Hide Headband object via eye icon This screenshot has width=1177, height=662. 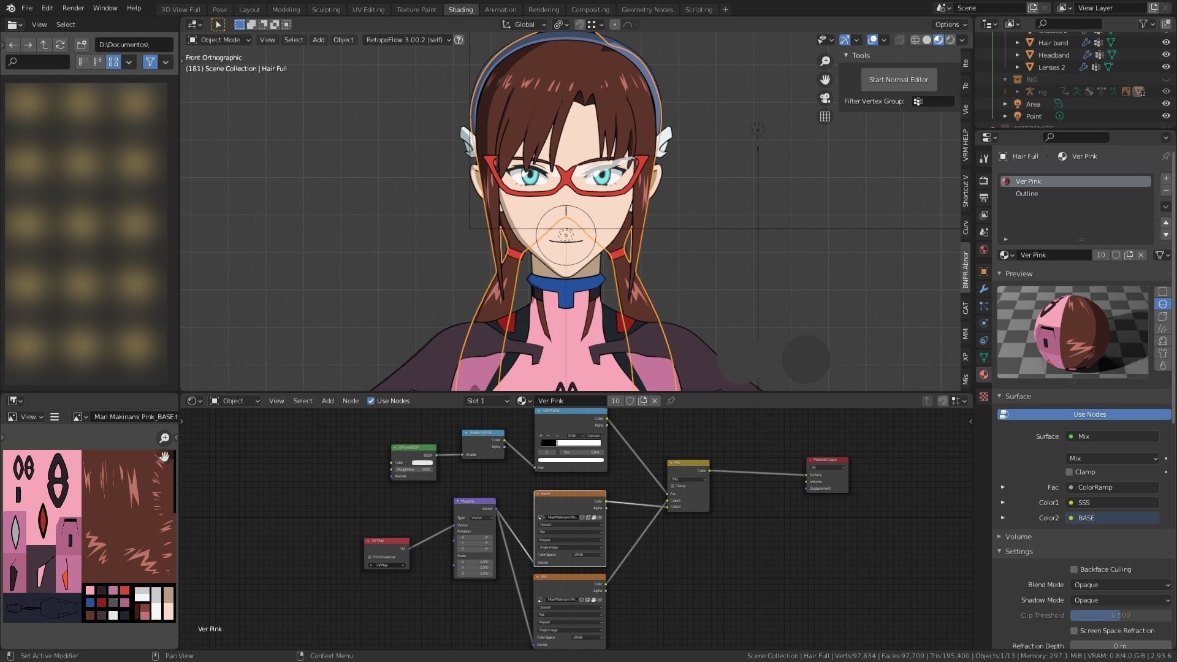pyautogui.click(x=1165, y=55)
